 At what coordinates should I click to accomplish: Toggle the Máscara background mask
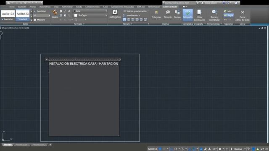point(39,20)
